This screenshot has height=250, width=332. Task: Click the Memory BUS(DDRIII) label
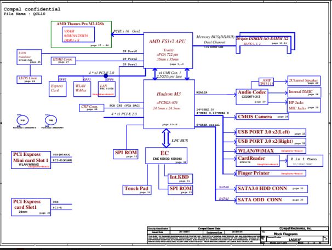click(215, 37)
